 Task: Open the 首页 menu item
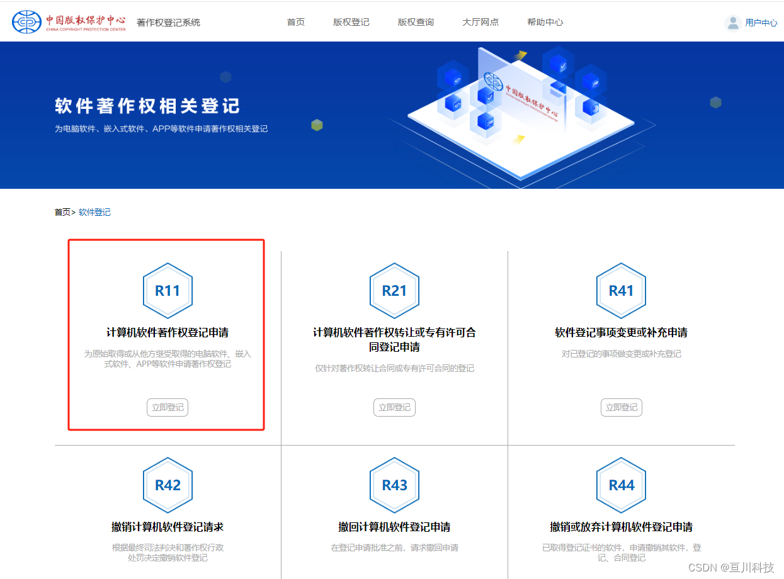coord(296,22)
